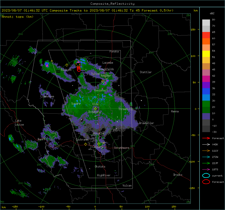Screen dimensions: 225x210
Task: Select the magenta 42 dBZ swatch
Action: 206,79
